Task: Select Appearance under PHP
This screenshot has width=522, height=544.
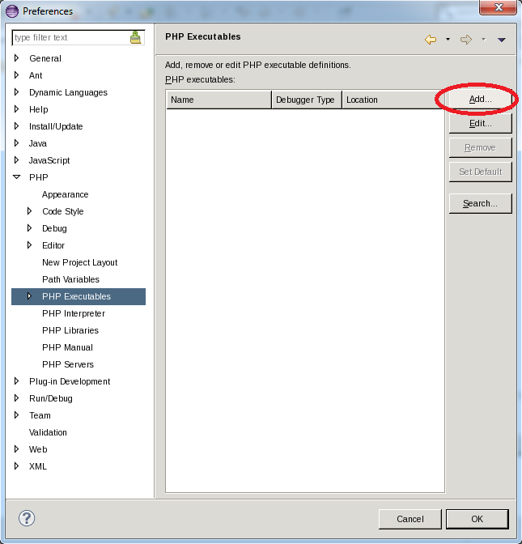Action: coord(66,194)
